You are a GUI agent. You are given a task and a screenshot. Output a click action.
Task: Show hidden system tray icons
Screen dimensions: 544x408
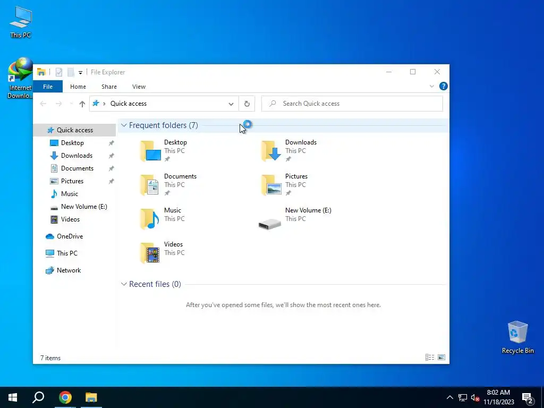click(449, 397)
